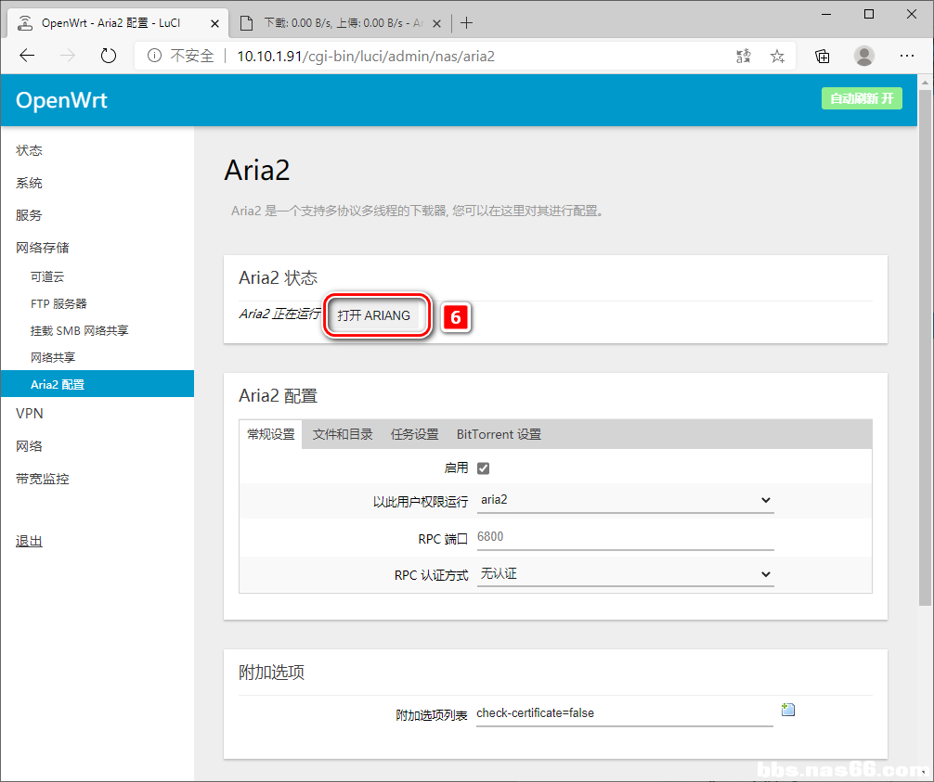The width and height of the screenshot is (934, 782).
Task: Click the OpenWrt header logo link
Action: pos(61,100)
